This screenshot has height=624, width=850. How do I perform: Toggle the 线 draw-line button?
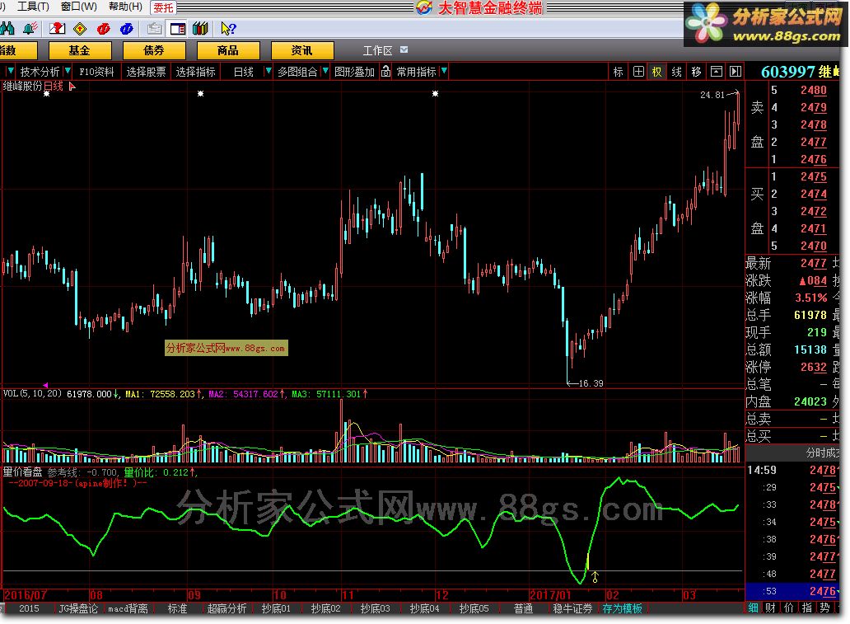(676, 72)
